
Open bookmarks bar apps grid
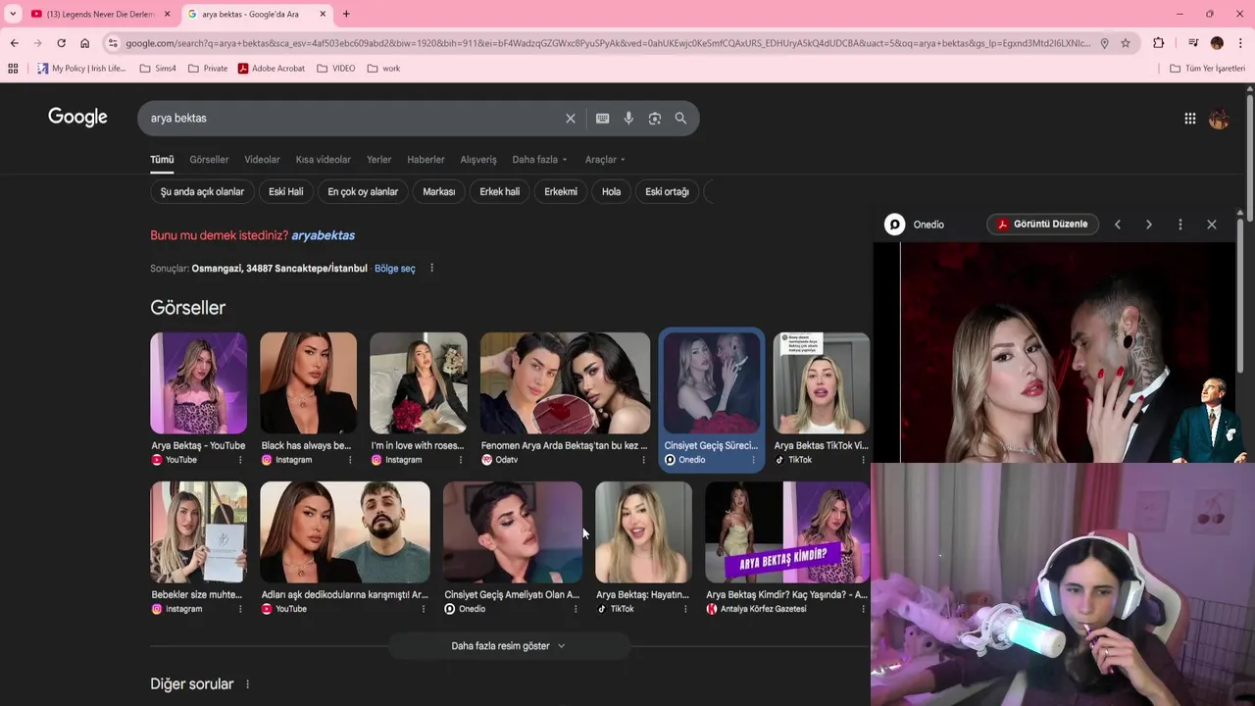click(x=13, y=69)
